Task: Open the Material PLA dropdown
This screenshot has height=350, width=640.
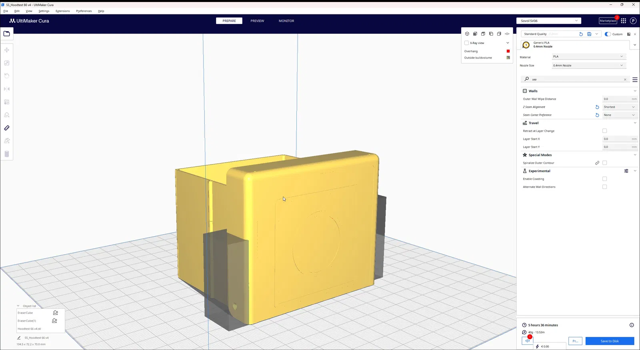Action: (589, 56)
